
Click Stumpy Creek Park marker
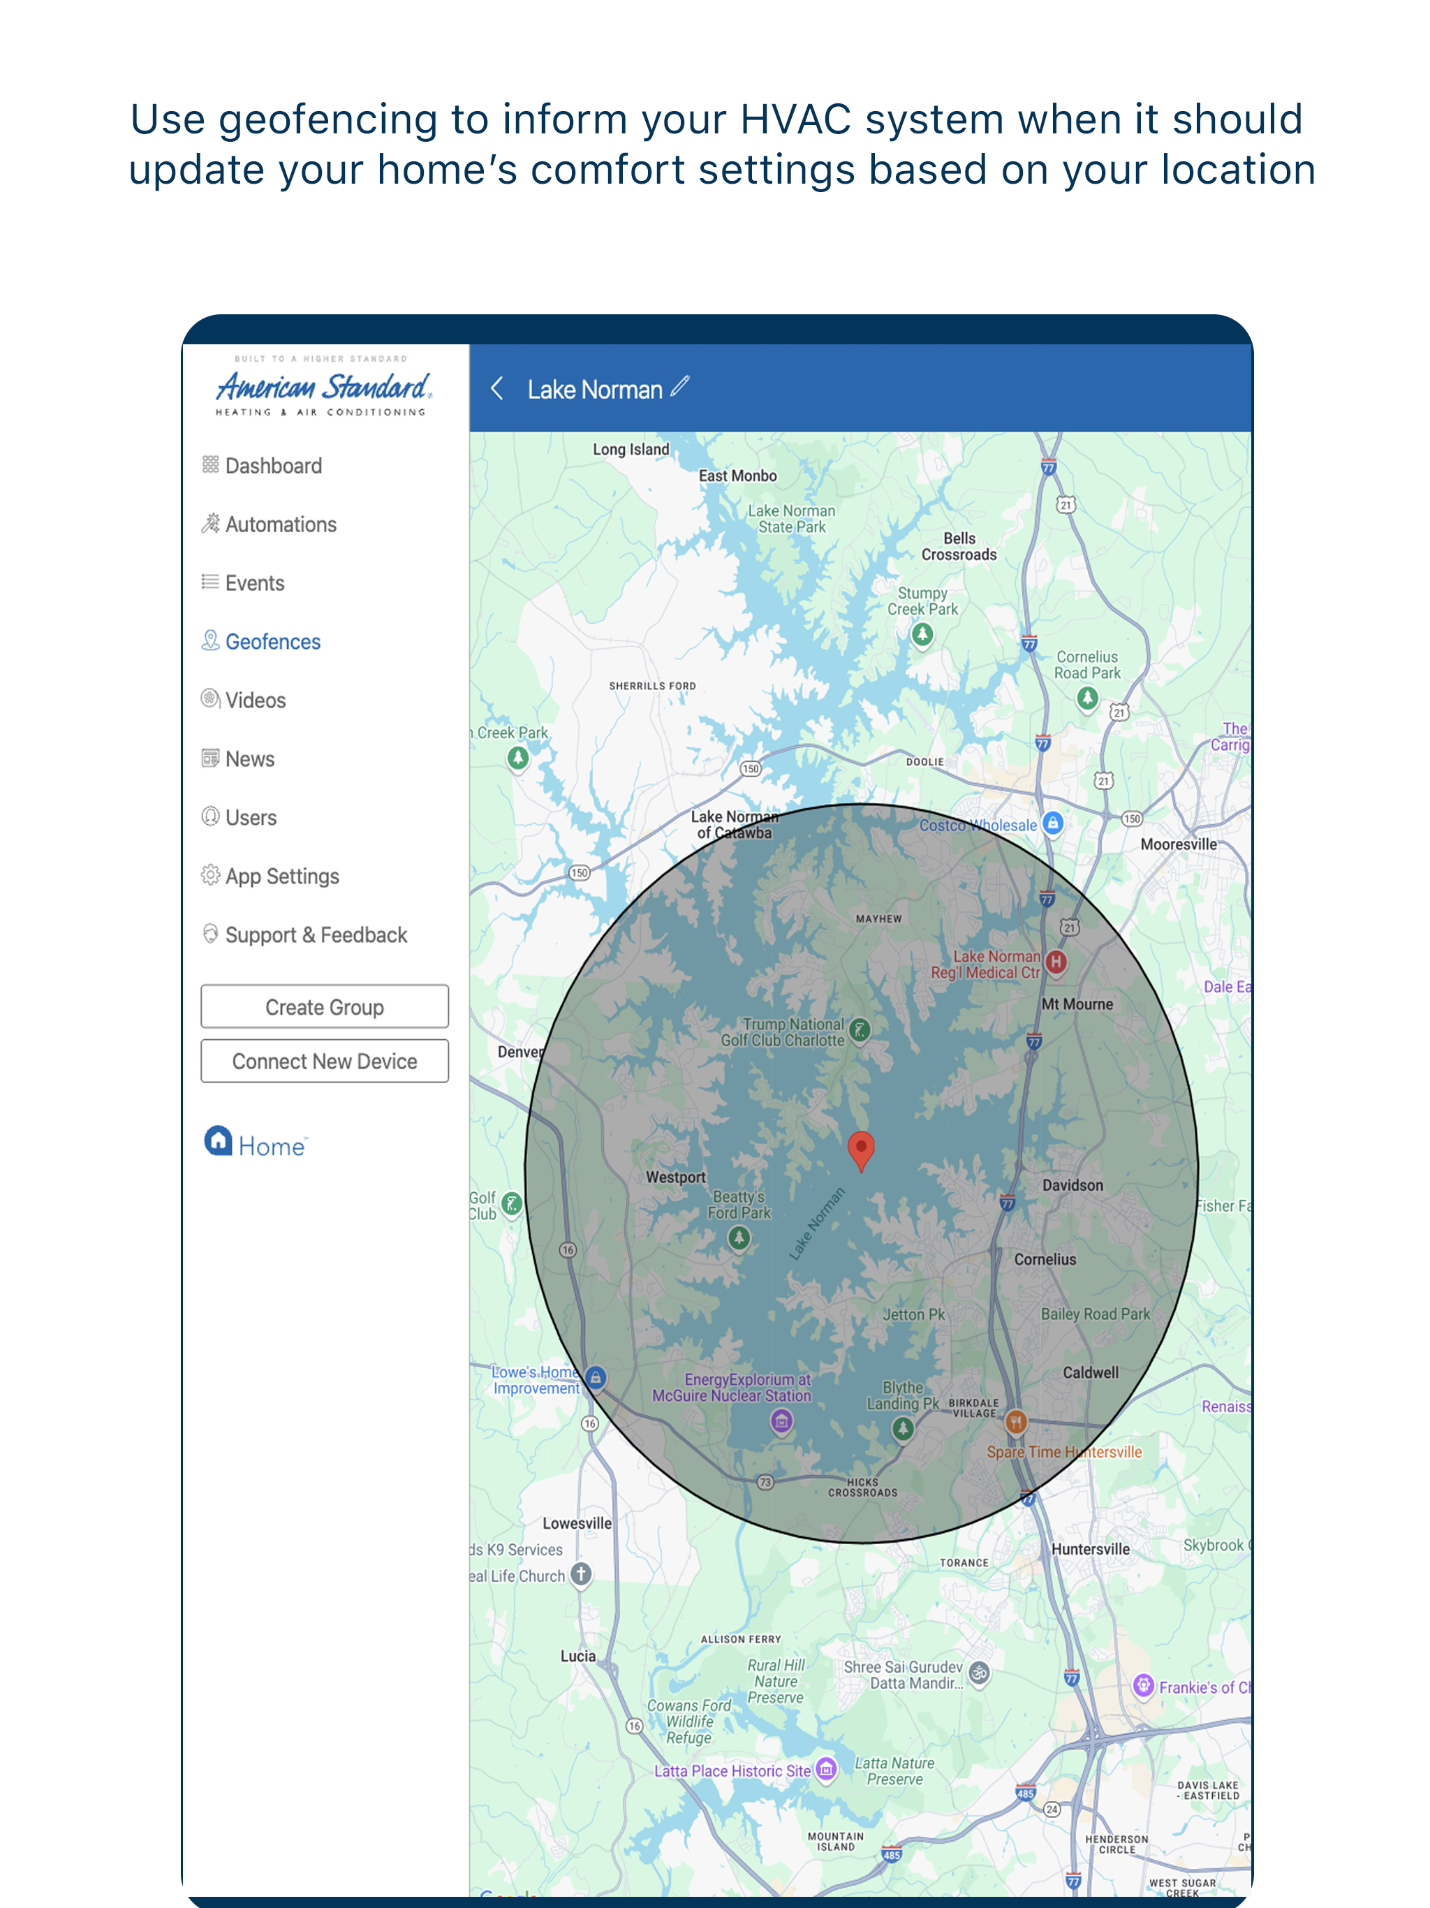coord(922,635)
